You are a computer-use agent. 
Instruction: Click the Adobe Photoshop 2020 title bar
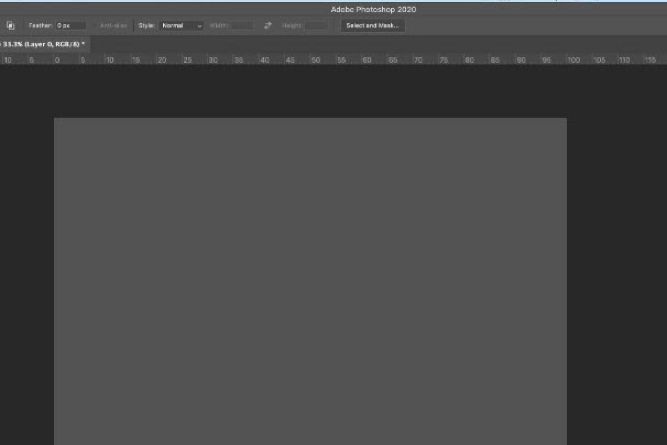point(373,9)
